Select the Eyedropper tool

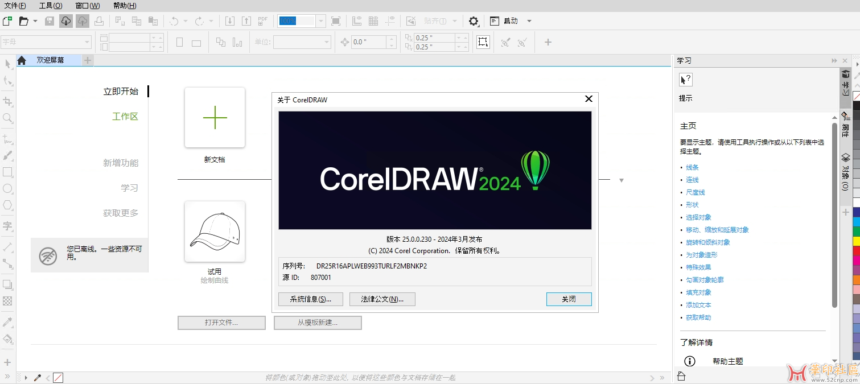click(8, 322)
